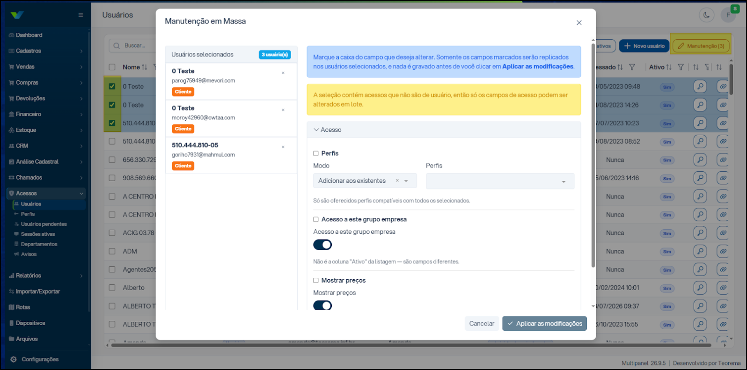Open the Dashboard menu item
The height and width of the screenshot is (370, 747).
(x=29, y=35)
